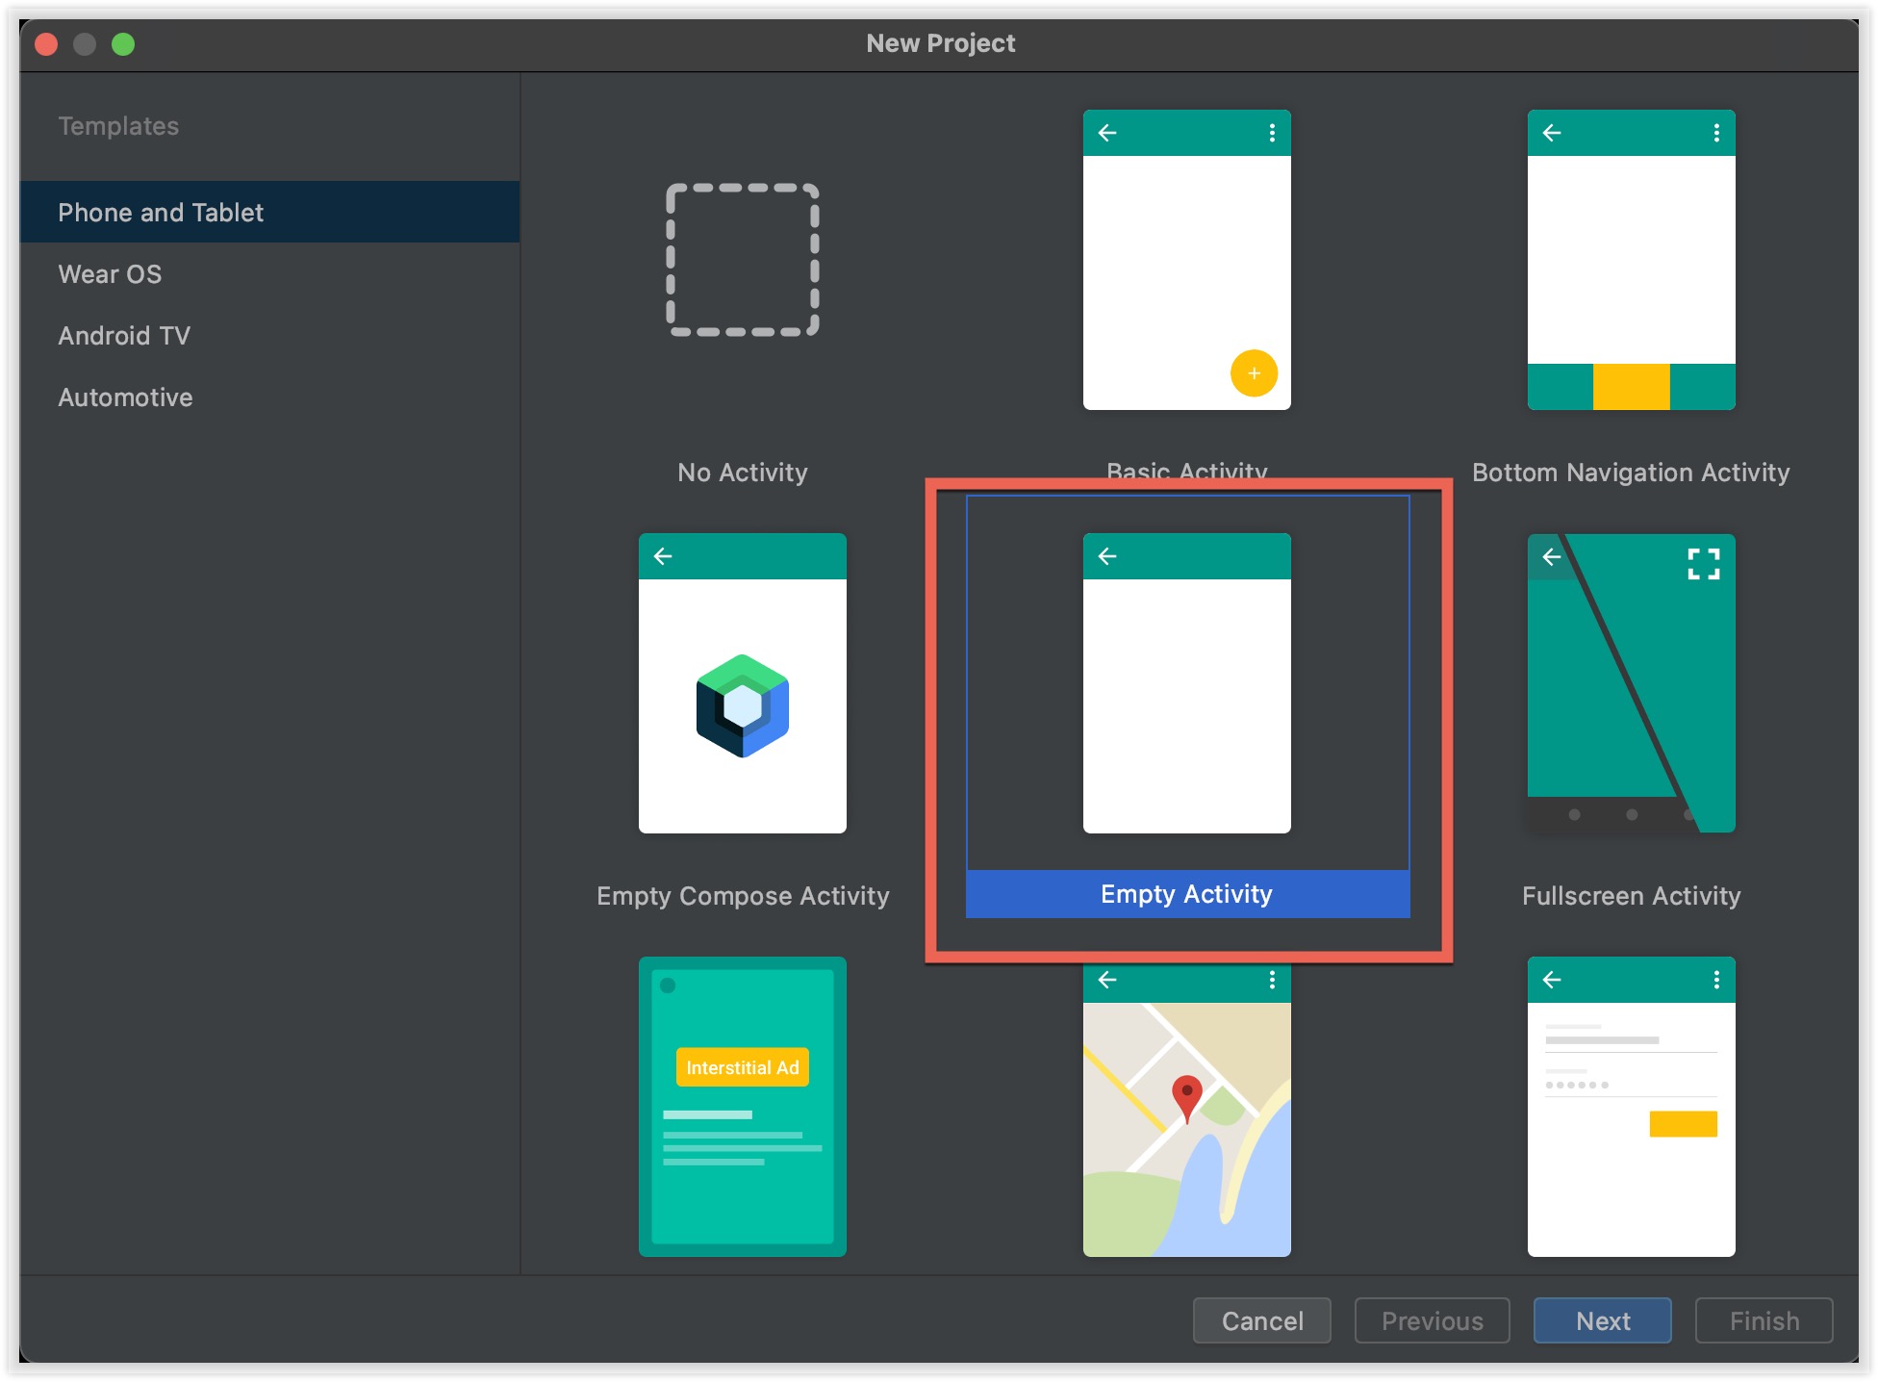Viewport: 1878px width, 1382px height.
Task: Select the Empty Compose Activity template
Action: pyautogui.click(x=742, y=683)
